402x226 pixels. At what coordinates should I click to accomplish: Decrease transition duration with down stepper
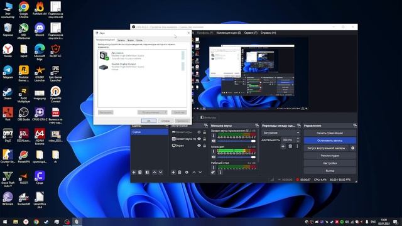298,141
